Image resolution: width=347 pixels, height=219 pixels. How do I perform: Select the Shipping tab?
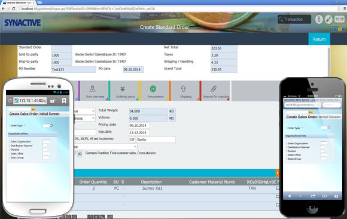(x=185, y=91)
